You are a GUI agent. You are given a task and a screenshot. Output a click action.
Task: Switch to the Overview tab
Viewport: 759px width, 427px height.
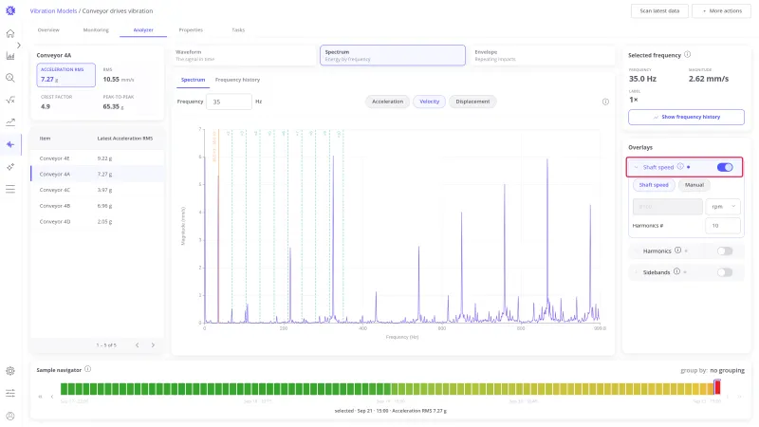[x=48, y=30]
